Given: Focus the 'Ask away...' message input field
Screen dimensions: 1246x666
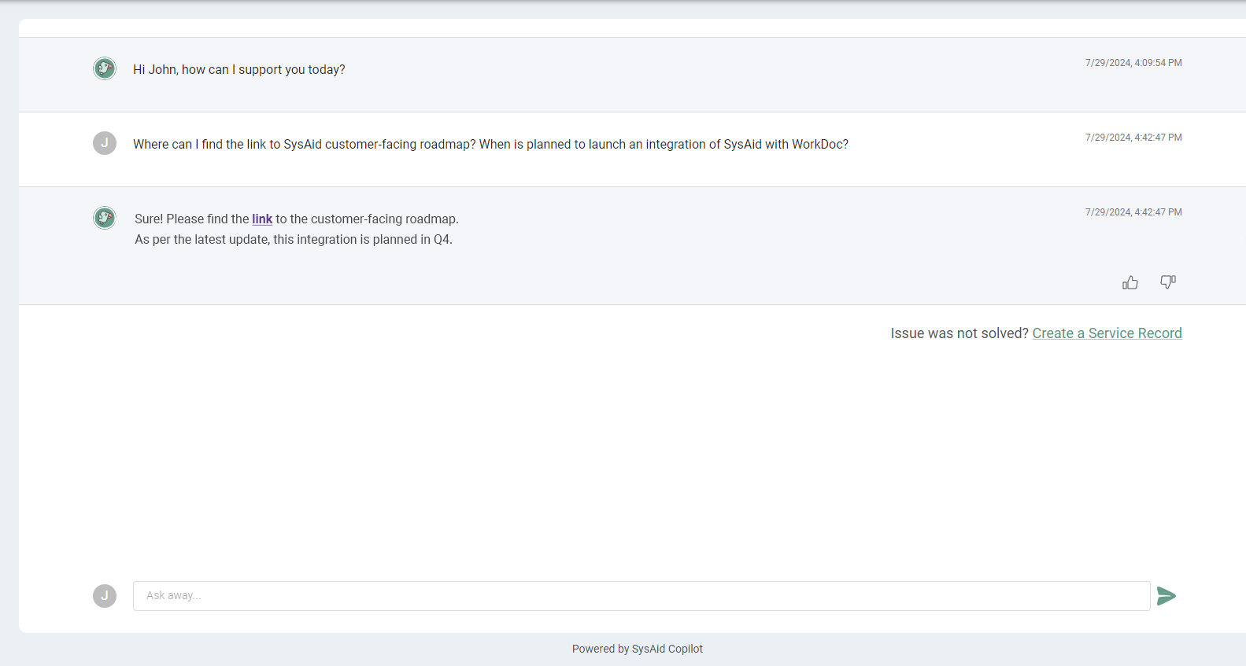Looking at the screenshot, I should point(641,596).
